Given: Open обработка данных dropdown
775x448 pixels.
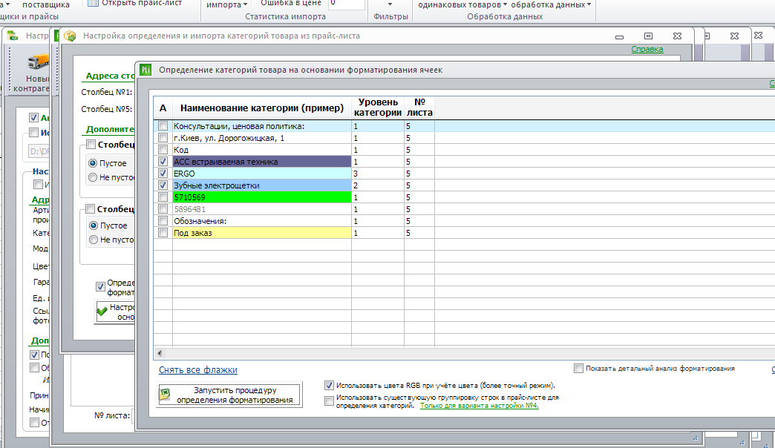Looking at the screenshot, I should (x=551, y=4).
